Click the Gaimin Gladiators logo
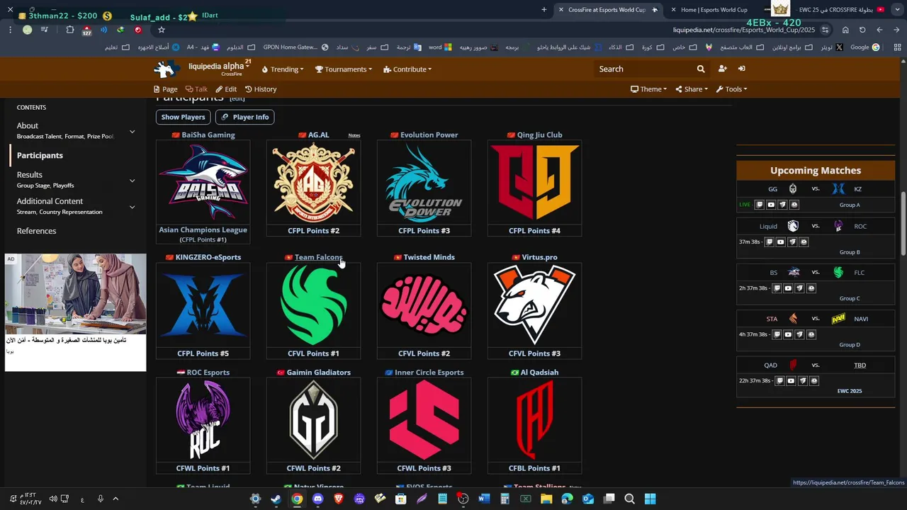The height and width of the screenshot is (510, 907). click(313, 419)
